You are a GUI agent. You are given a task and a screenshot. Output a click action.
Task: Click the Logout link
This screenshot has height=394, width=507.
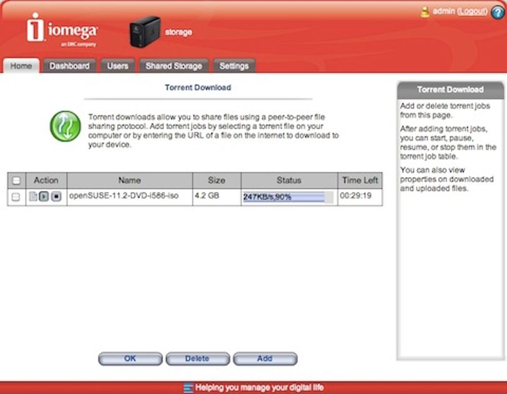(473, 11)
